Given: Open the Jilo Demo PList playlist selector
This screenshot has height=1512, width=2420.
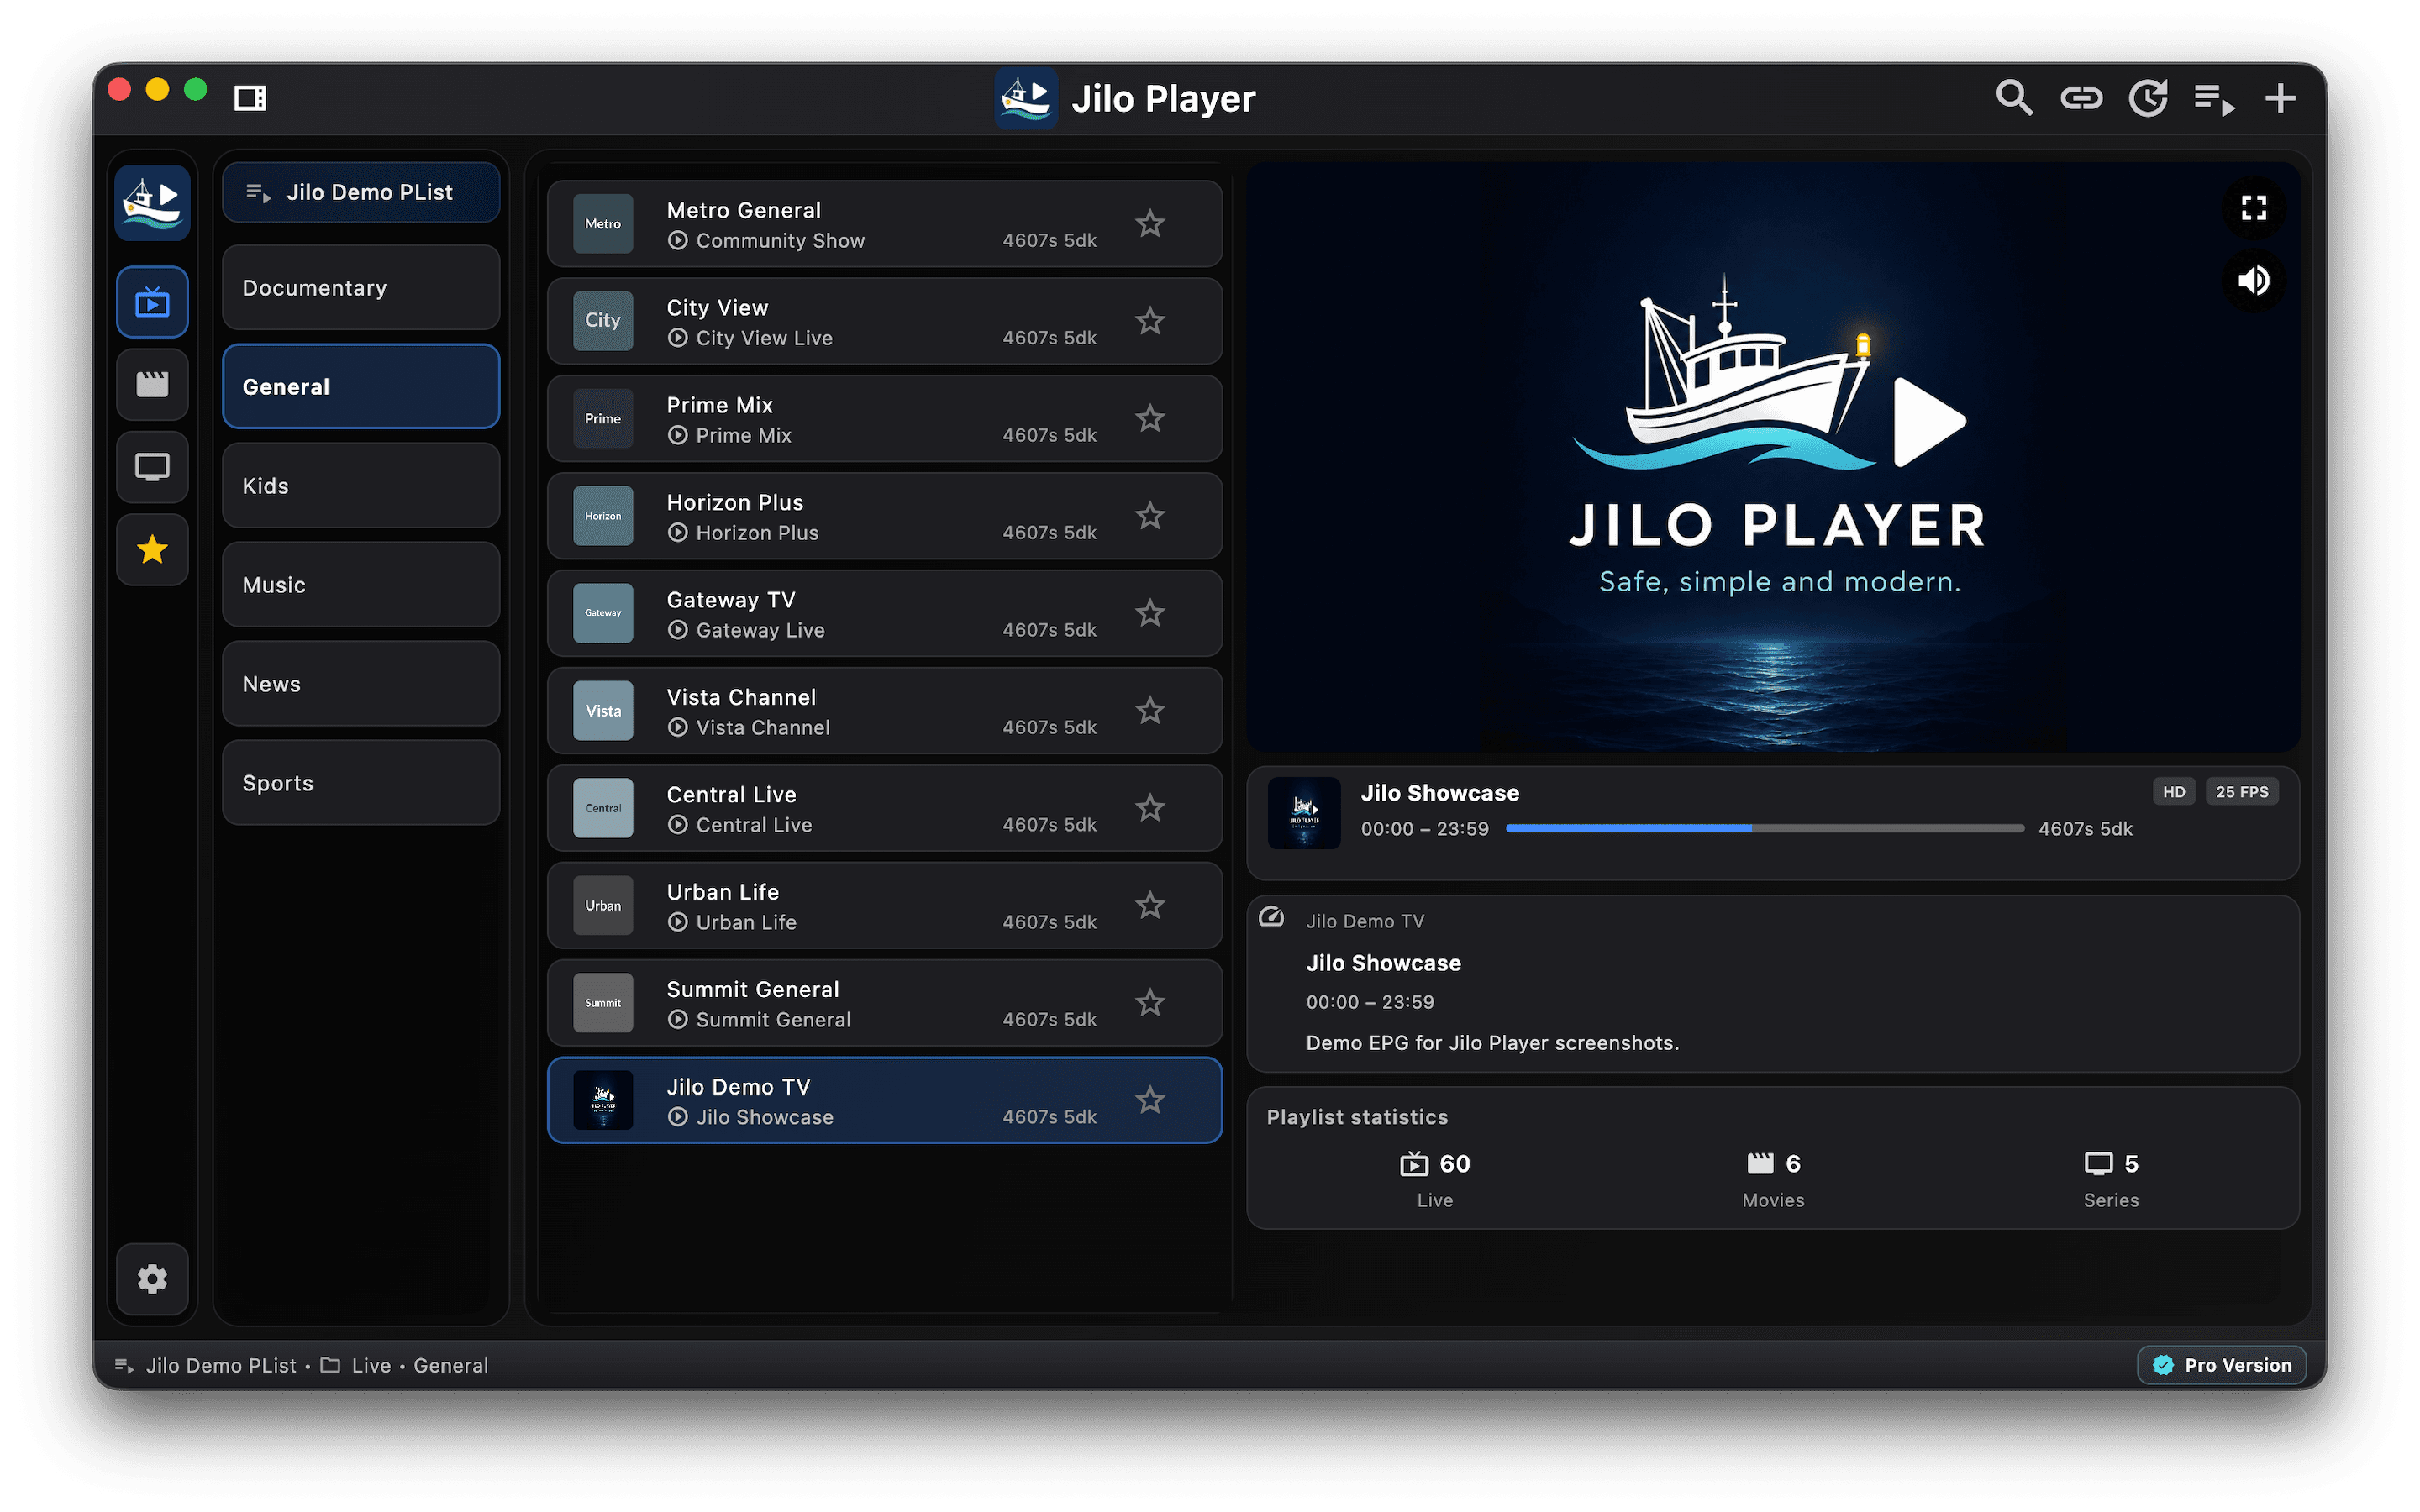Looking at the screenshot, I should tap(361, 192).
